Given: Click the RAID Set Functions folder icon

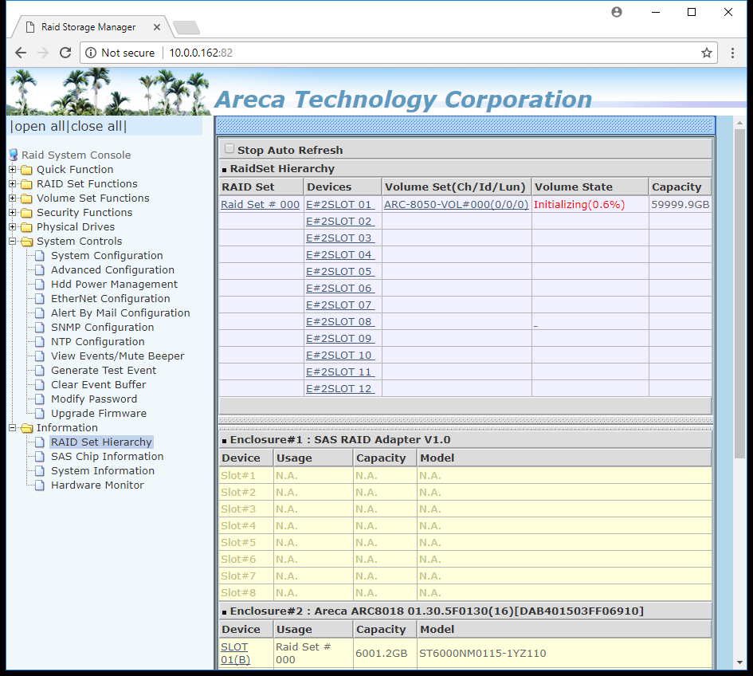Looking at the screenshot, I should point(27,184).
